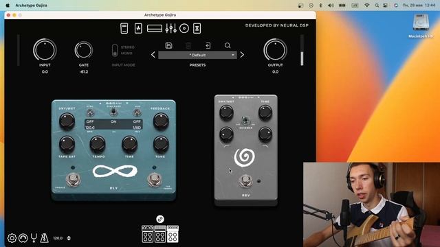
Task: Click the spiral logo on REV pedal
Action: [245, 157]
